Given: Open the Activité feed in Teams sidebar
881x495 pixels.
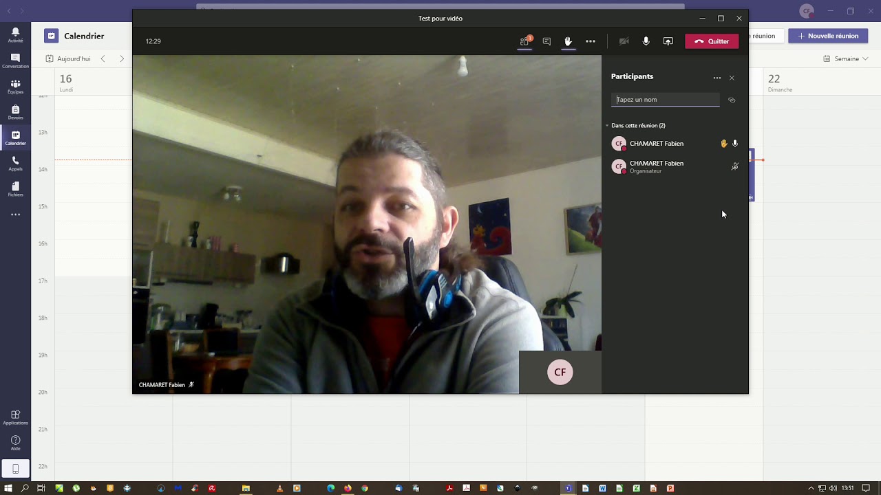Looking at the screenshot, I should pyautogui.click(x=15, y=34).
